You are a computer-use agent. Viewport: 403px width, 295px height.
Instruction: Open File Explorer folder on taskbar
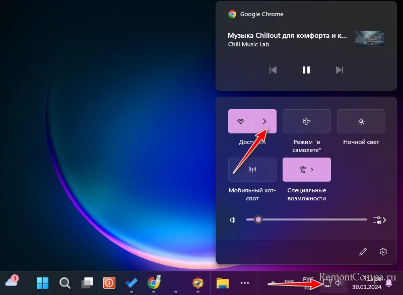tap(222, 282)
